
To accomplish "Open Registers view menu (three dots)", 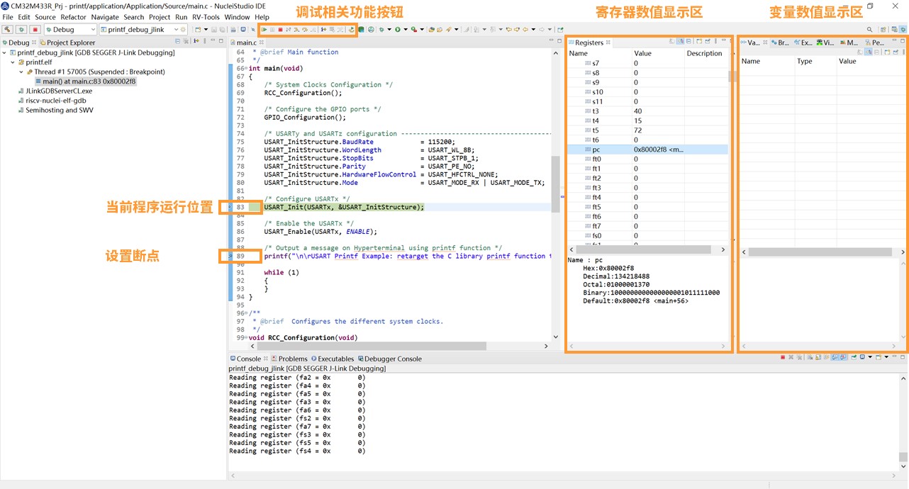I will coord(715,41).
